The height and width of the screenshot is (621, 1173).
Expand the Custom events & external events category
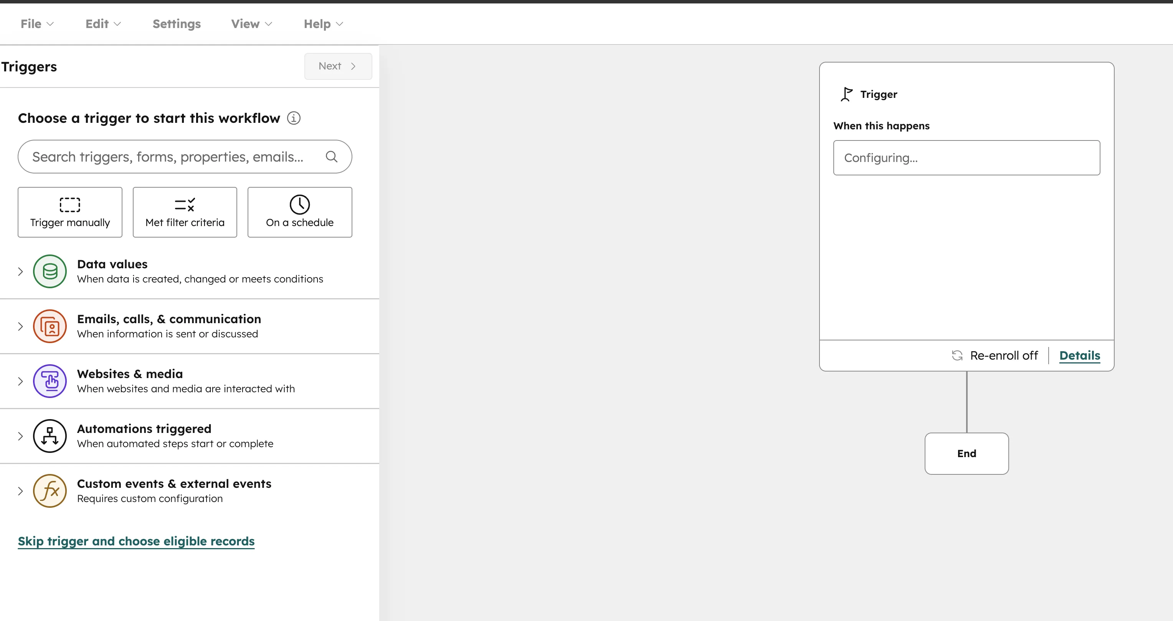pyautogui.click(x=20, y=491)
